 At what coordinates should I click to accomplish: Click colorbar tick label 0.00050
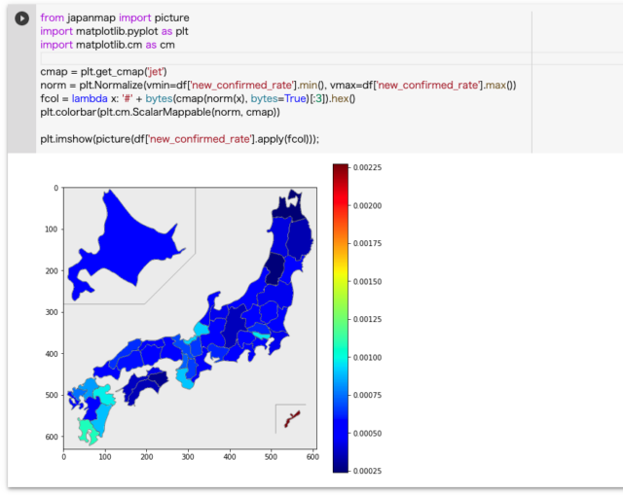[x=368, y=433]
